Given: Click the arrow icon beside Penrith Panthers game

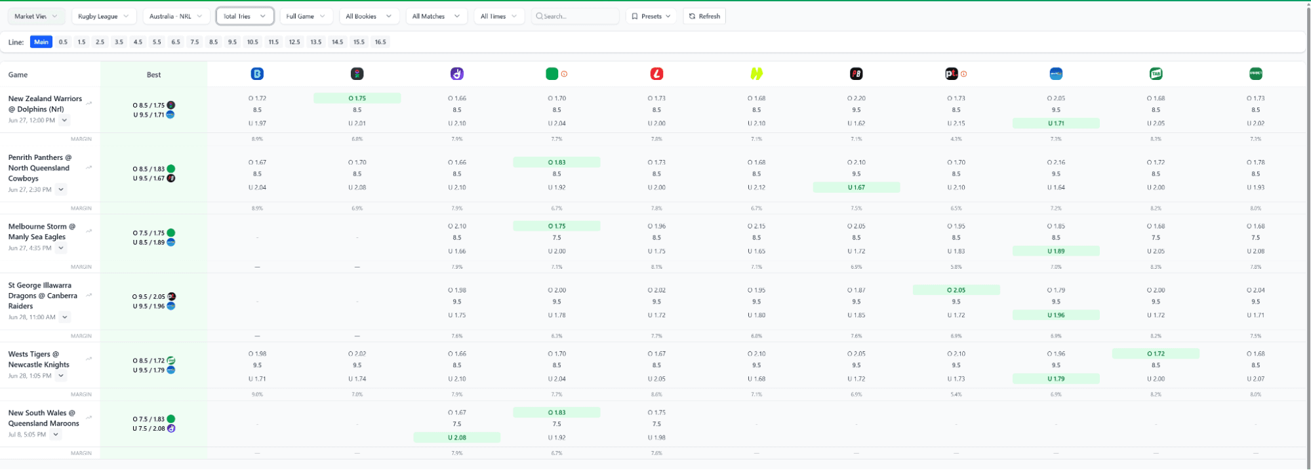Looking at the screenshot, I should 89,167.
